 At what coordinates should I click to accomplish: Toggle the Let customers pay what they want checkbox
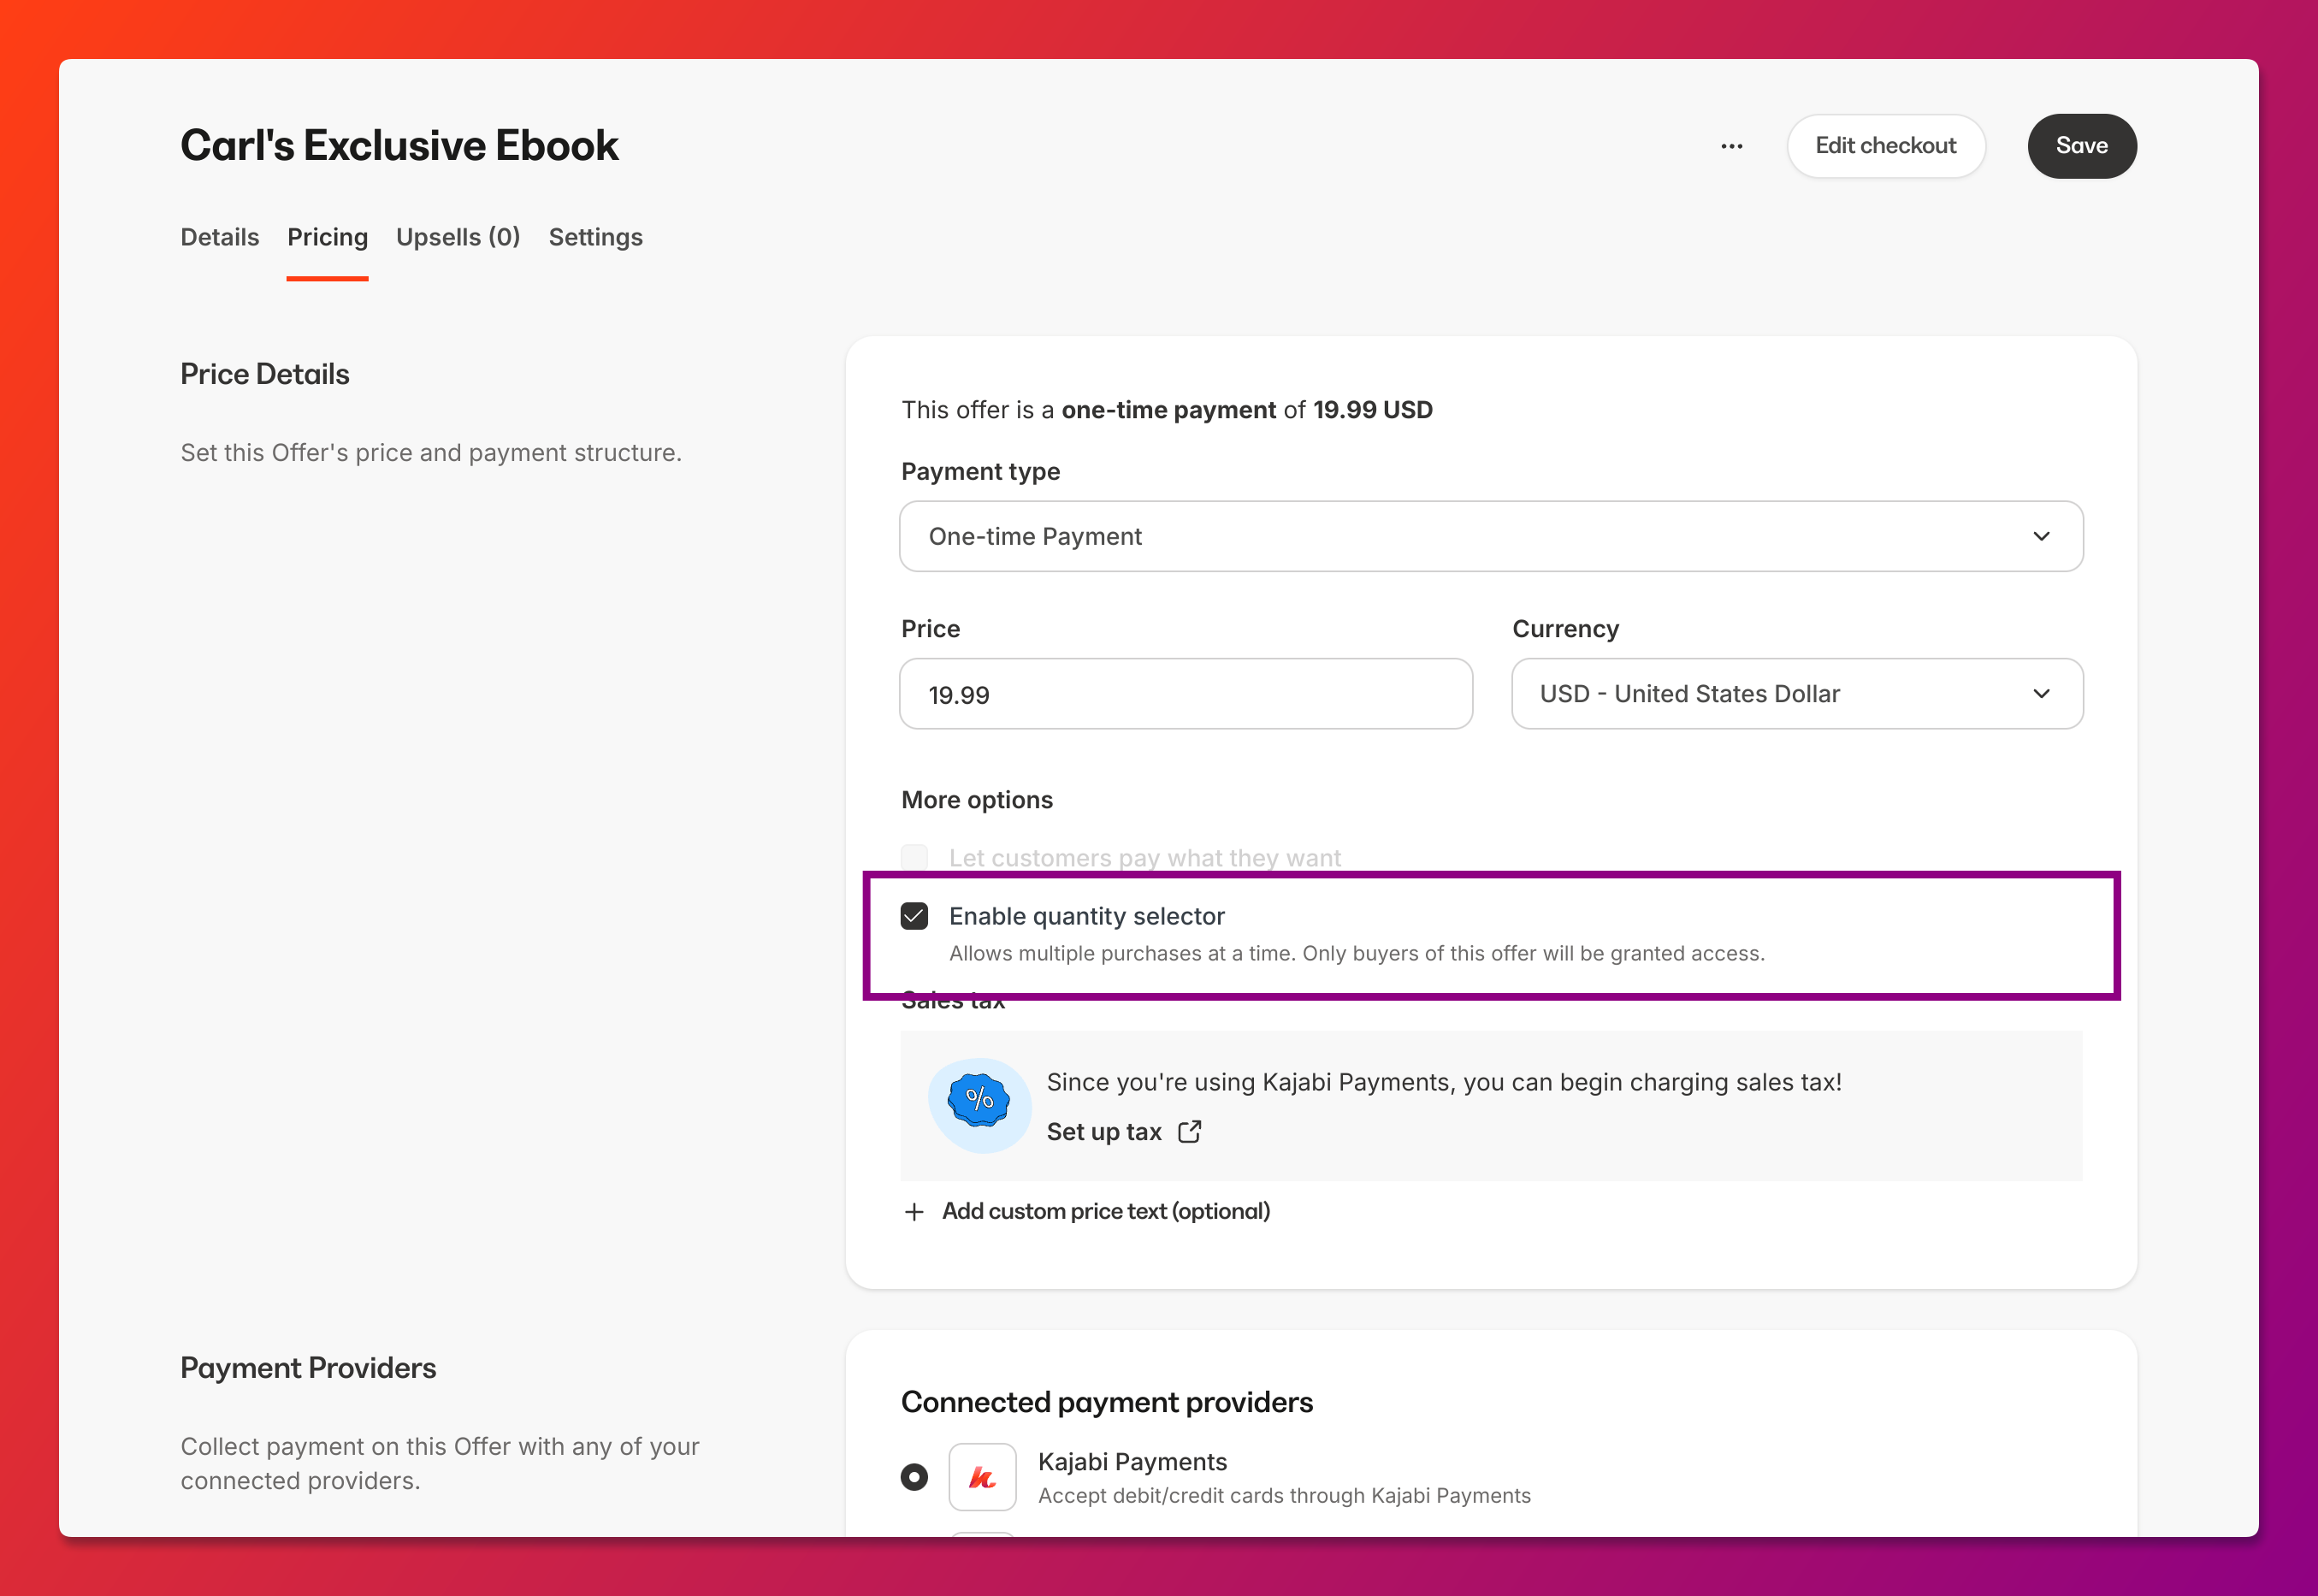[x=914, y=857]
